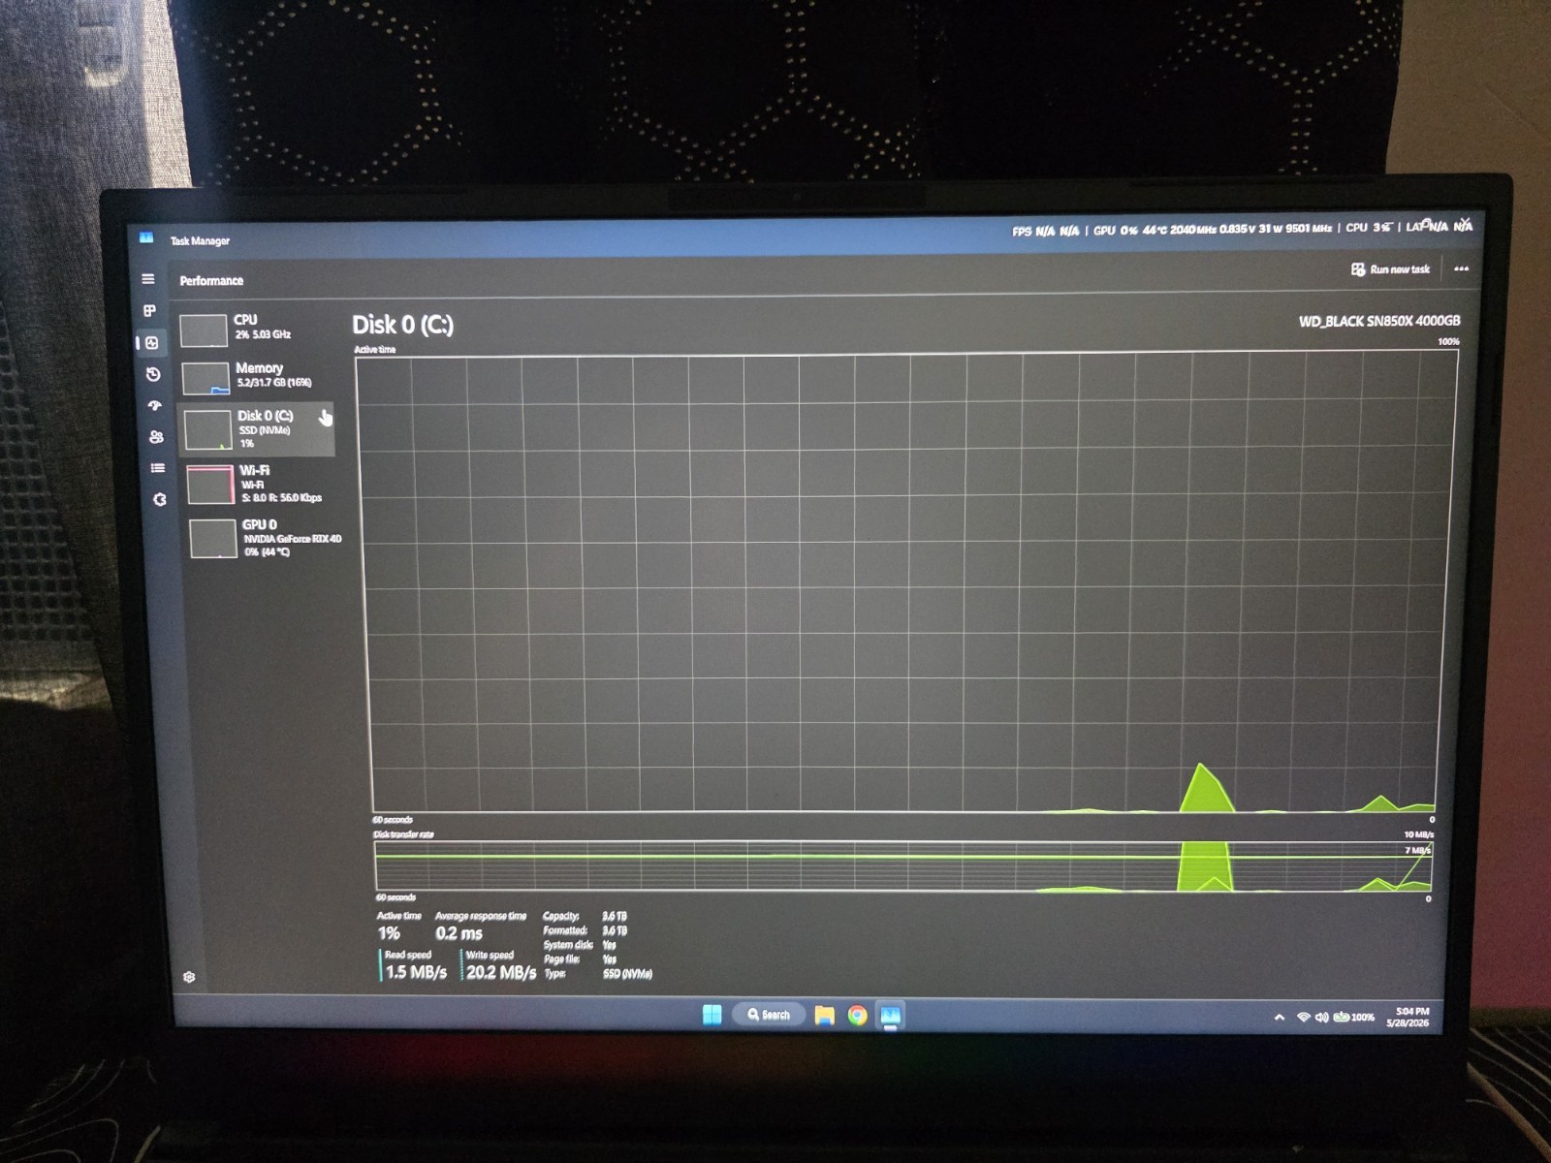Click the Wi-Fi icon in system tray
This screenshot has width=1551, height=1163.
tap(1304, 1017)
